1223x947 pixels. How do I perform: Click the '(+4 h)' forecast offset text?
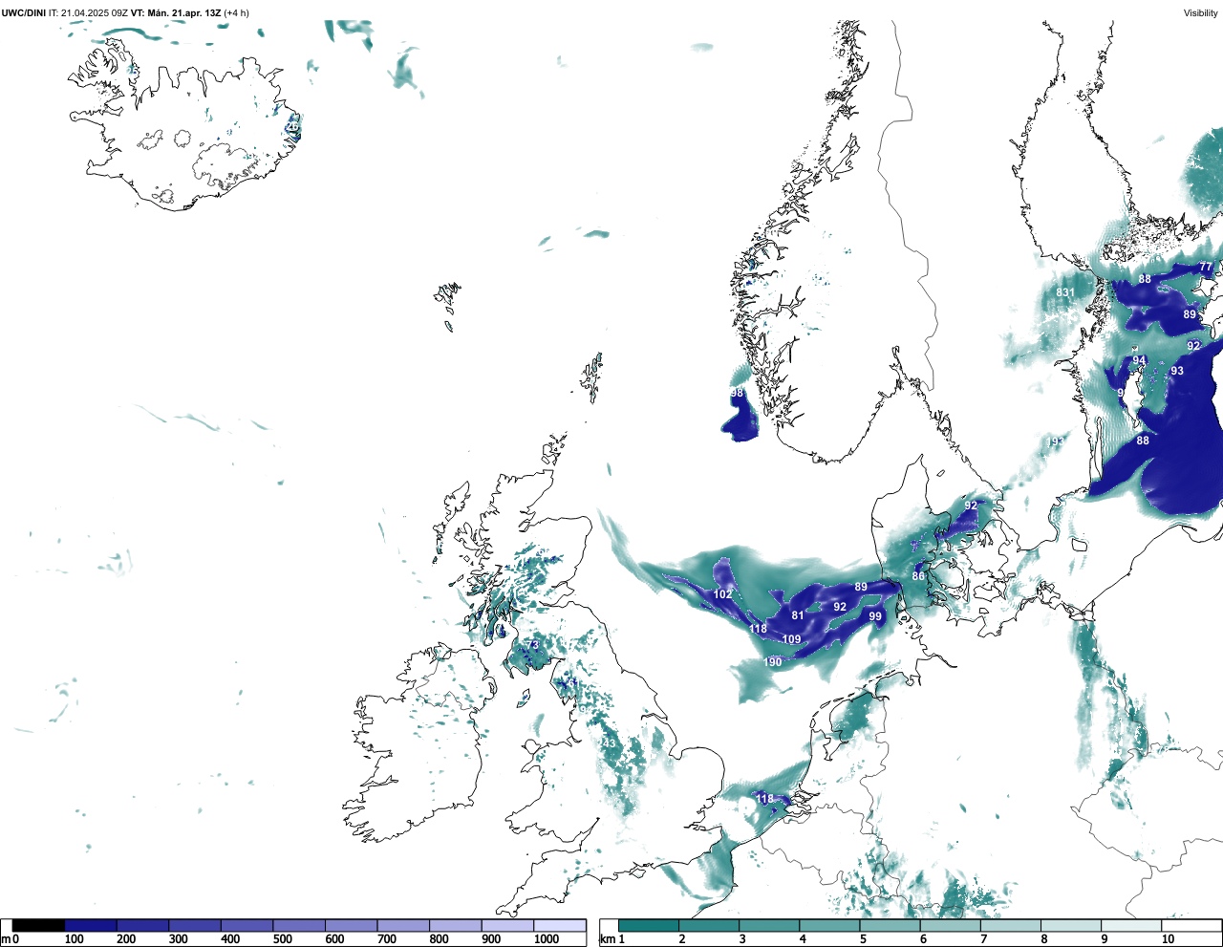click(237, 12)
